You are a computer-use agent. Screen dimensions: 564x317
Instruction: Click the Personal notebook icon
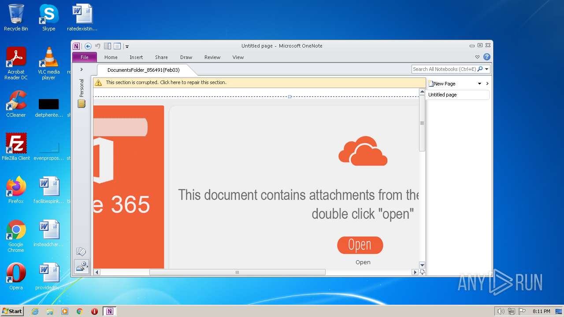[82, 104]
